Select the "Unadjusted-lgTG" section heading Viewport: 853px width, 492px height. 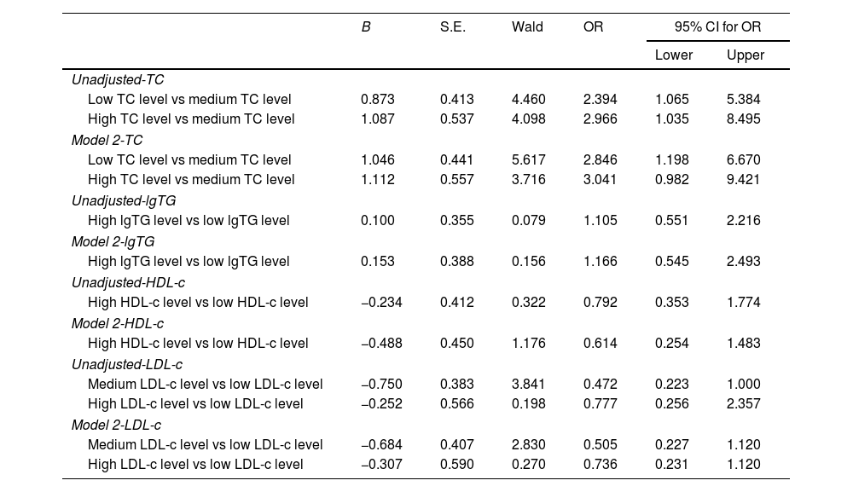[124, 200]
